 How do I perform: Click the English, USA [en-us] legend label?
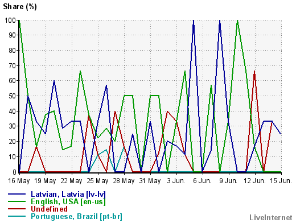click(68, 202)
